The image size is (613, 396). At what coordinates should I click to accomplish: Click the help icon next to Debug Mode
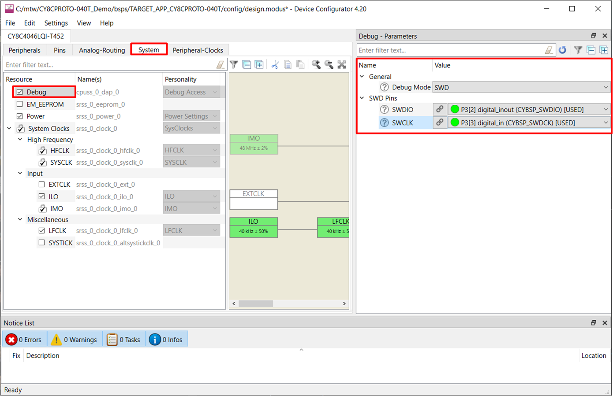(x=385, y=87)
